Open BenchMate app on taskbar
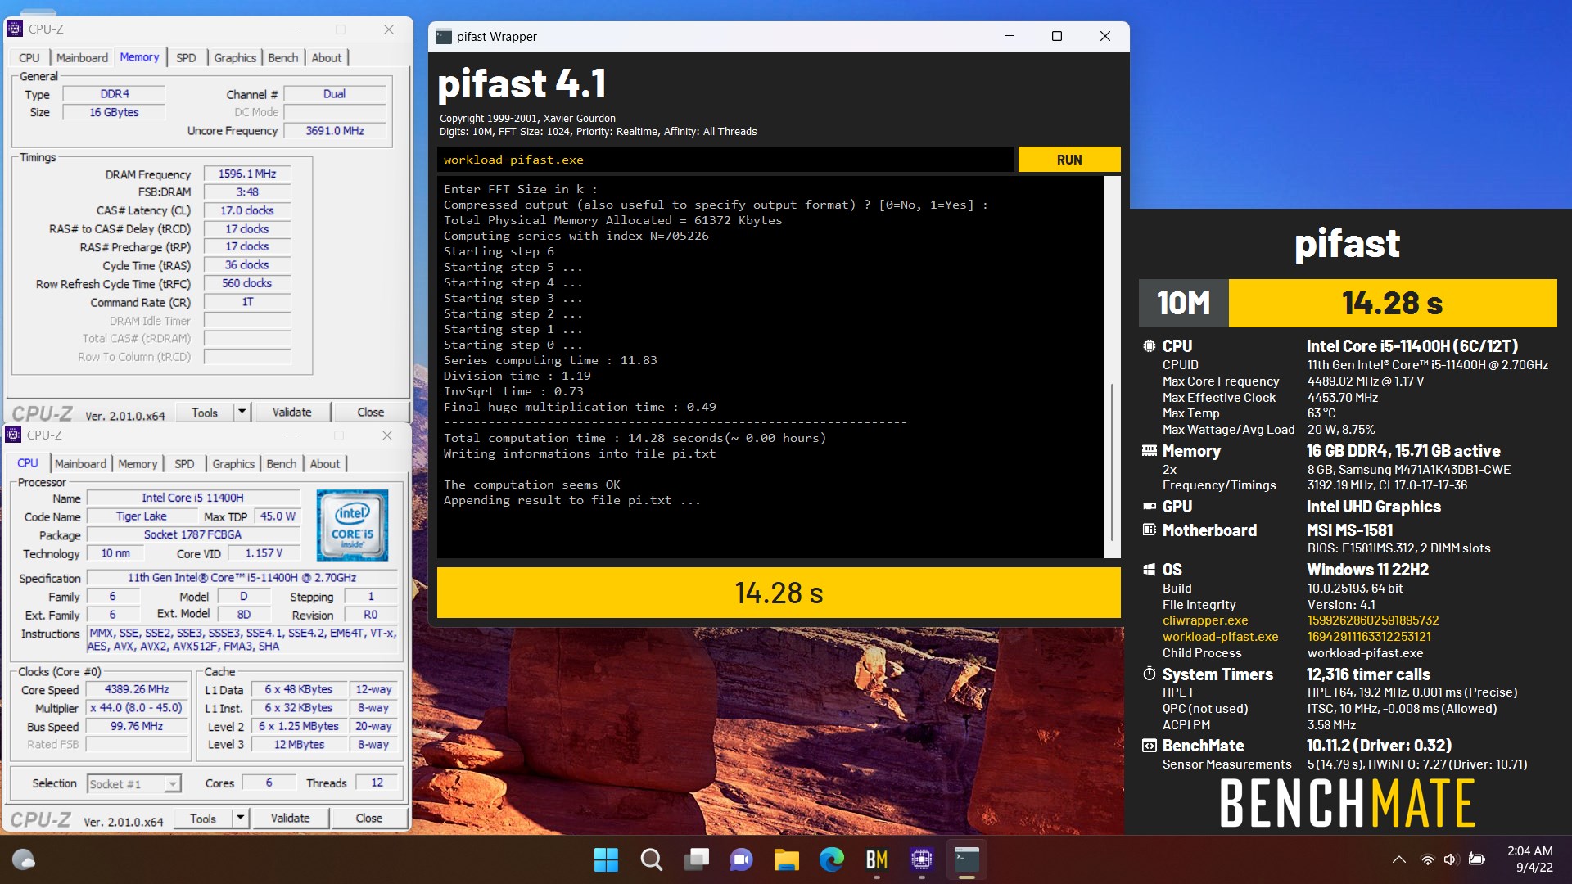Viewport: 1572px width, 884px height. pos(877,859)
